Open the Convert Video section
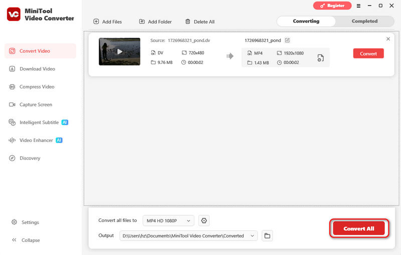Image resolution: width=401 pixels, height=255 pixels. click(x=41, y=51)
